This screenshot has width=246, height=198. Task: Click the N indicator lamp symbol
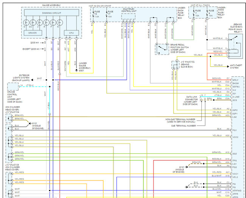point(60,23)
